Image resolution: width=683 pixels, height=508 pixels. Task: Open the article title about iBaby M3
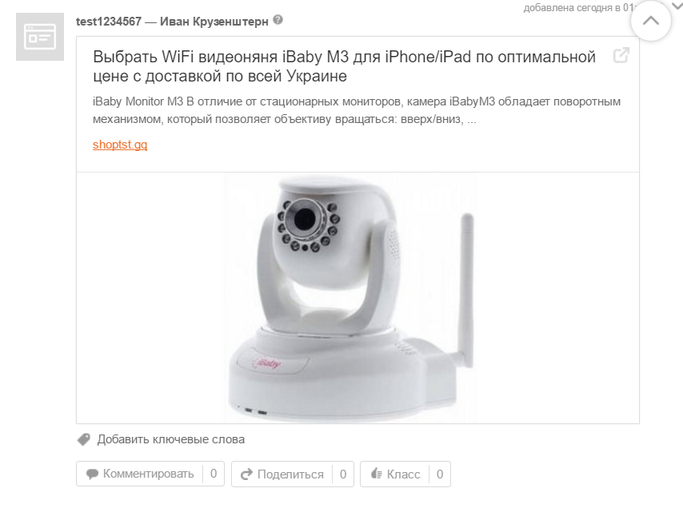coord(344,66)
